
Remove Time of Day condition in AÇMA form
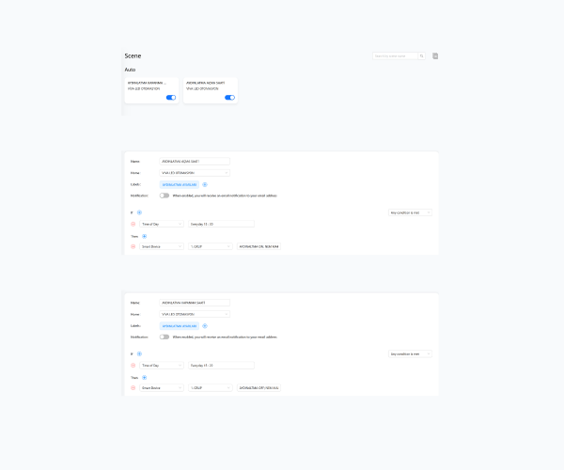point(133,224)
